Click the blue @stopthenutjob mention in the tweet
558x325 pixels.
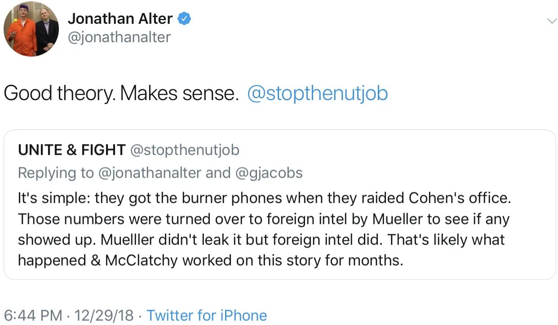coord(317,93)
